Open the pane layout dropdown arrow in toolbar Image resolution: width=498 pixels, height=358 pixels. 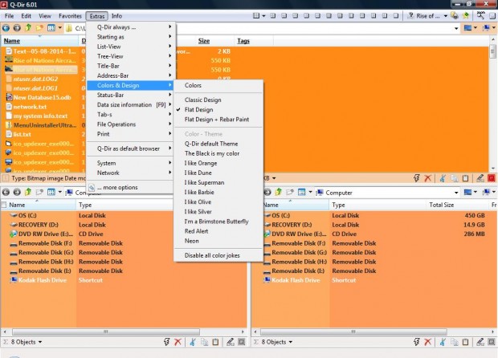pos(263,16)
